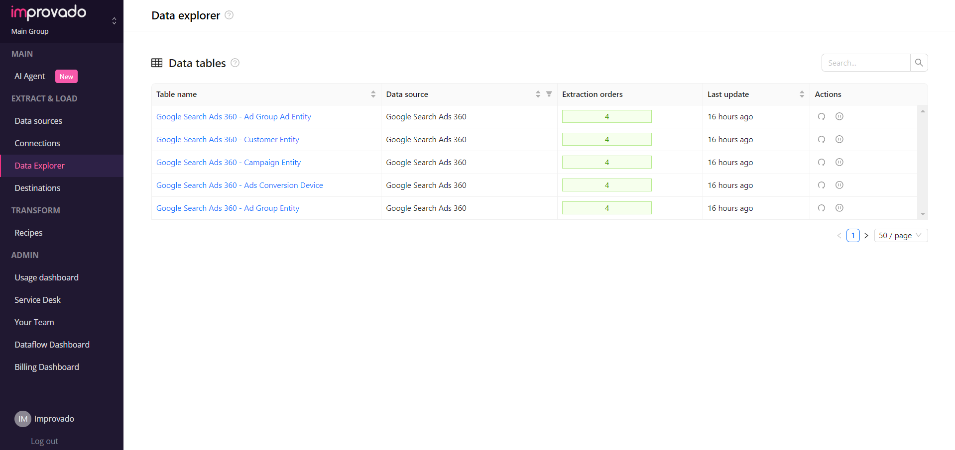Refresh the Ads Conversion Device table
Image resolution: width=955 pixels, height=450 pixels.
tap(822, 185)
